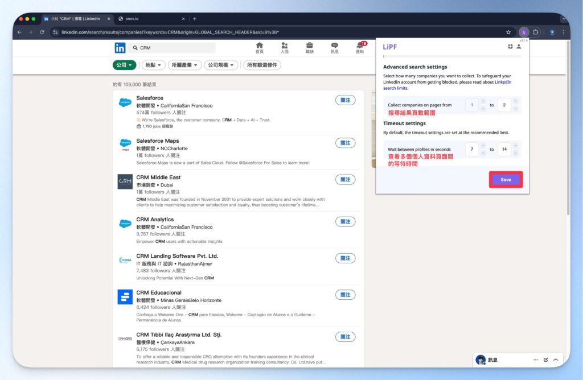The height and width of the screenshot is (380, 583).
Task: Follow CRM Educacional company
Action: 346,295
